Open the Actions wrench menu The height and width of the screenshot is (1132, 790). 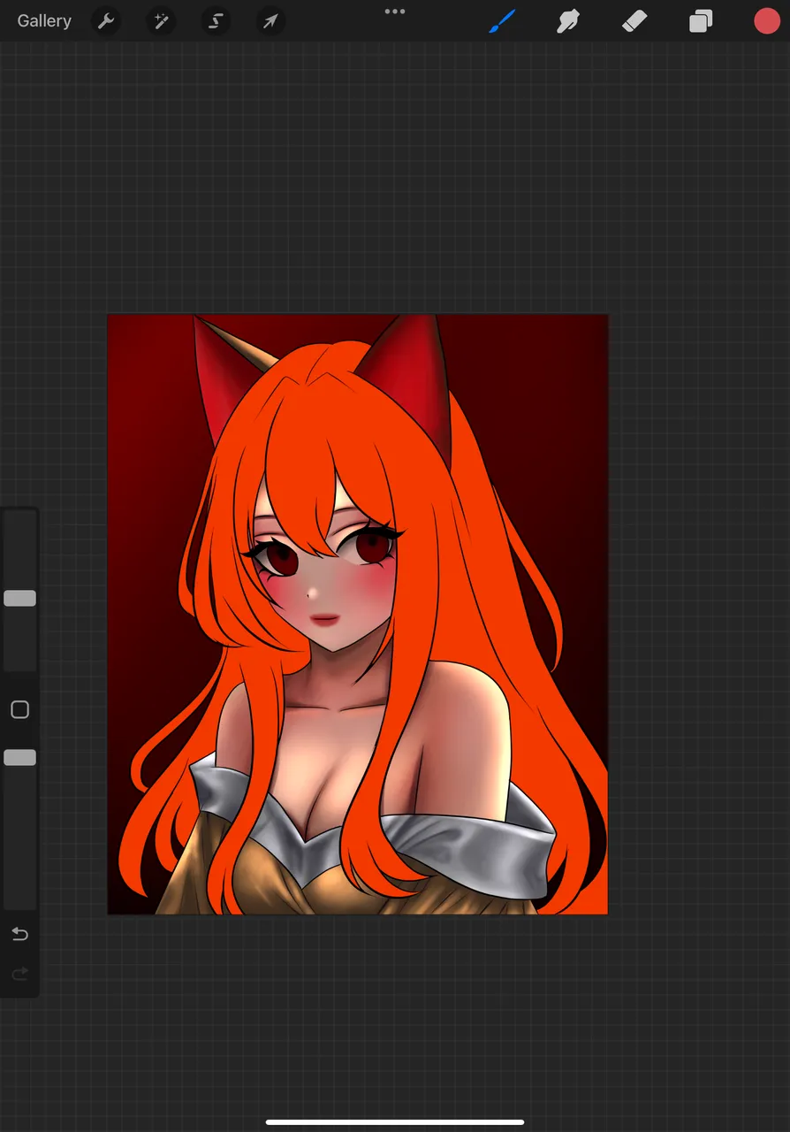coord(106,20)
